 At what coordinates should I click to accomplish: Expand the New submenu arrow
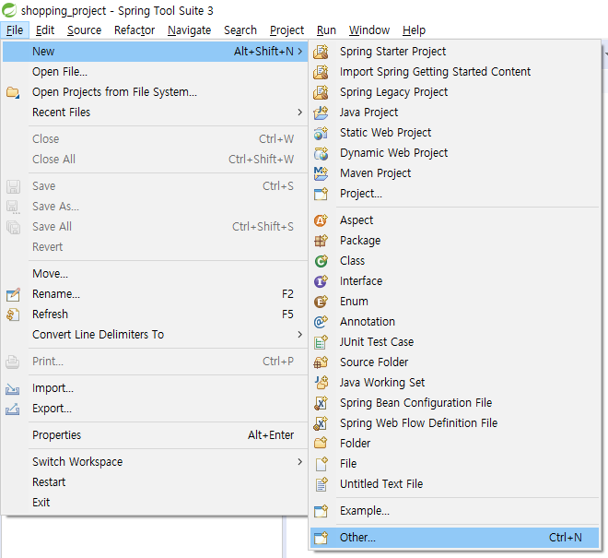[x=299, y=52]
